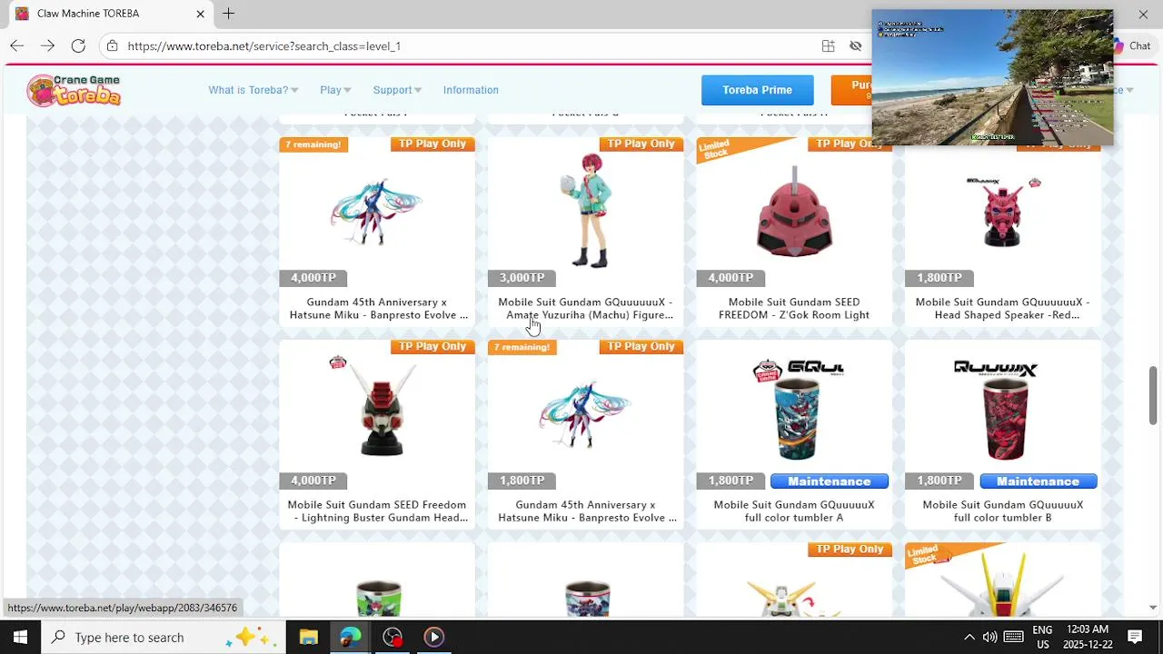Open the Information page
The height and width of the screenshot is (654, 1163).
(471, 90)
